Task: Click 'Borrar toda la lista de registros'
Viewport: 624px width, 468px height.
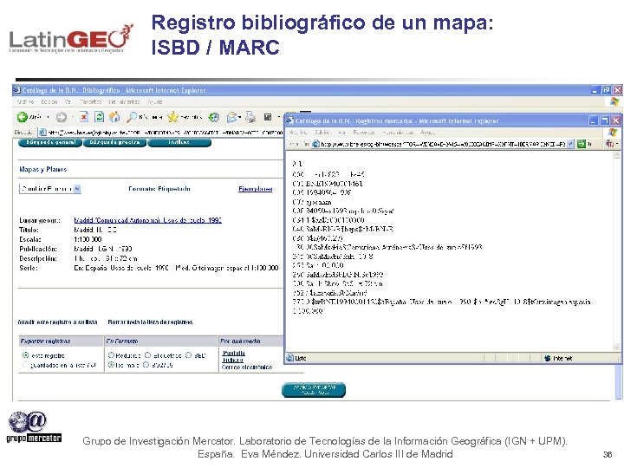Action: (151, 322)
